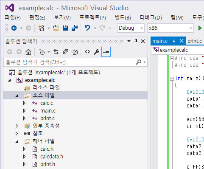
Task: Open the New Project dropdown arrow
Action: click(49, 28)
